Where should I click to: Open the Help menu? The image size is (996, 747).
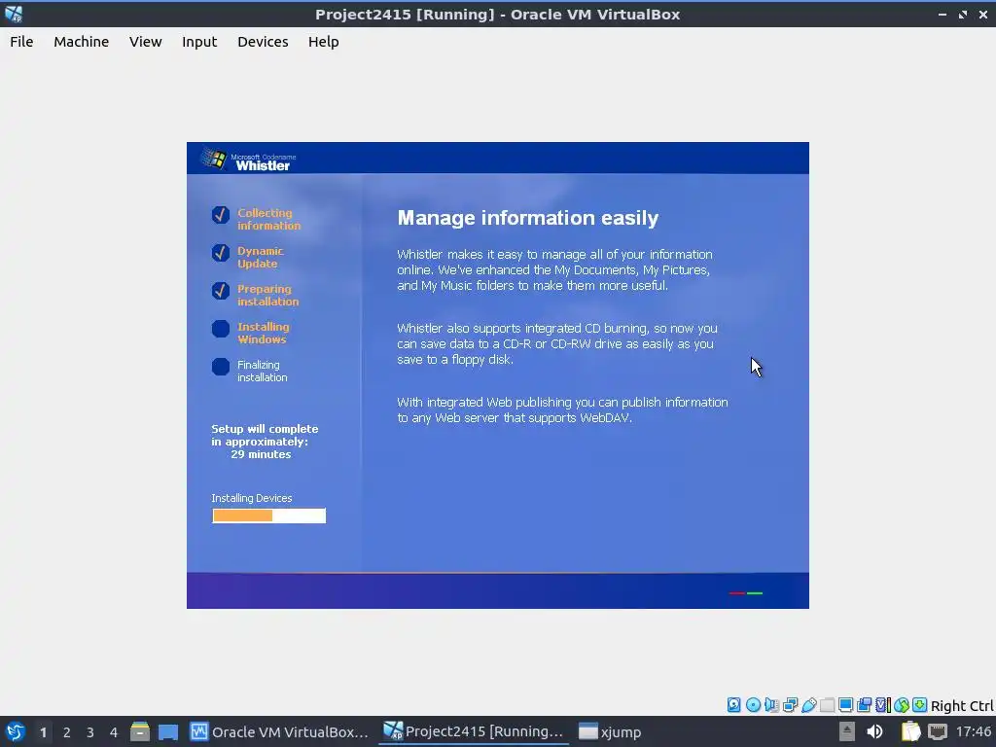coord(323,42)
